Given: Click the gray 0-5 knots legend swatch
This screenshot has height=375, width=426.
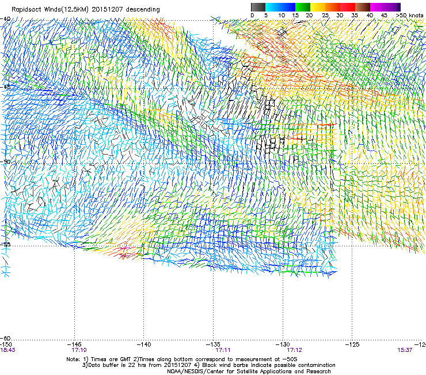Looking at the screenshot, I should [258, 7].
